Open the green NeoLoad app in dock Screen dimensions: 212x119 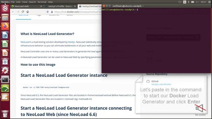tap(5, 88)
